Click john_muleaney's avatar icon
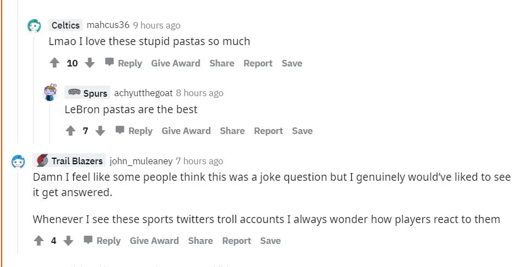Viewport: 531px width, 267px height. pos(19,161)
